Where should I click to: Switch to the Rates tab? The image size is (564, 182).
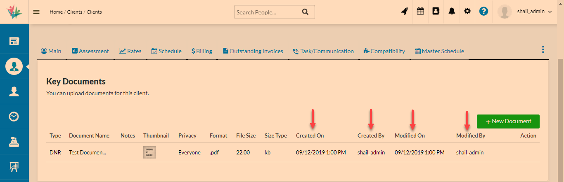point(130,51)
